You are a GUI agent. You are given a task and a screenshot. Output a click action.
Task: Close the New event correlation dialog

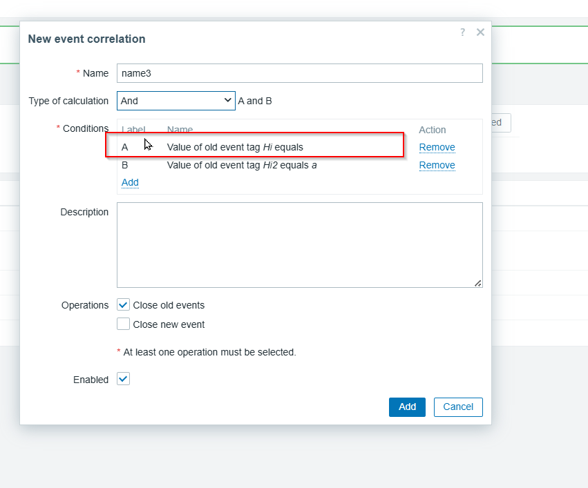[x=480, y=32]
